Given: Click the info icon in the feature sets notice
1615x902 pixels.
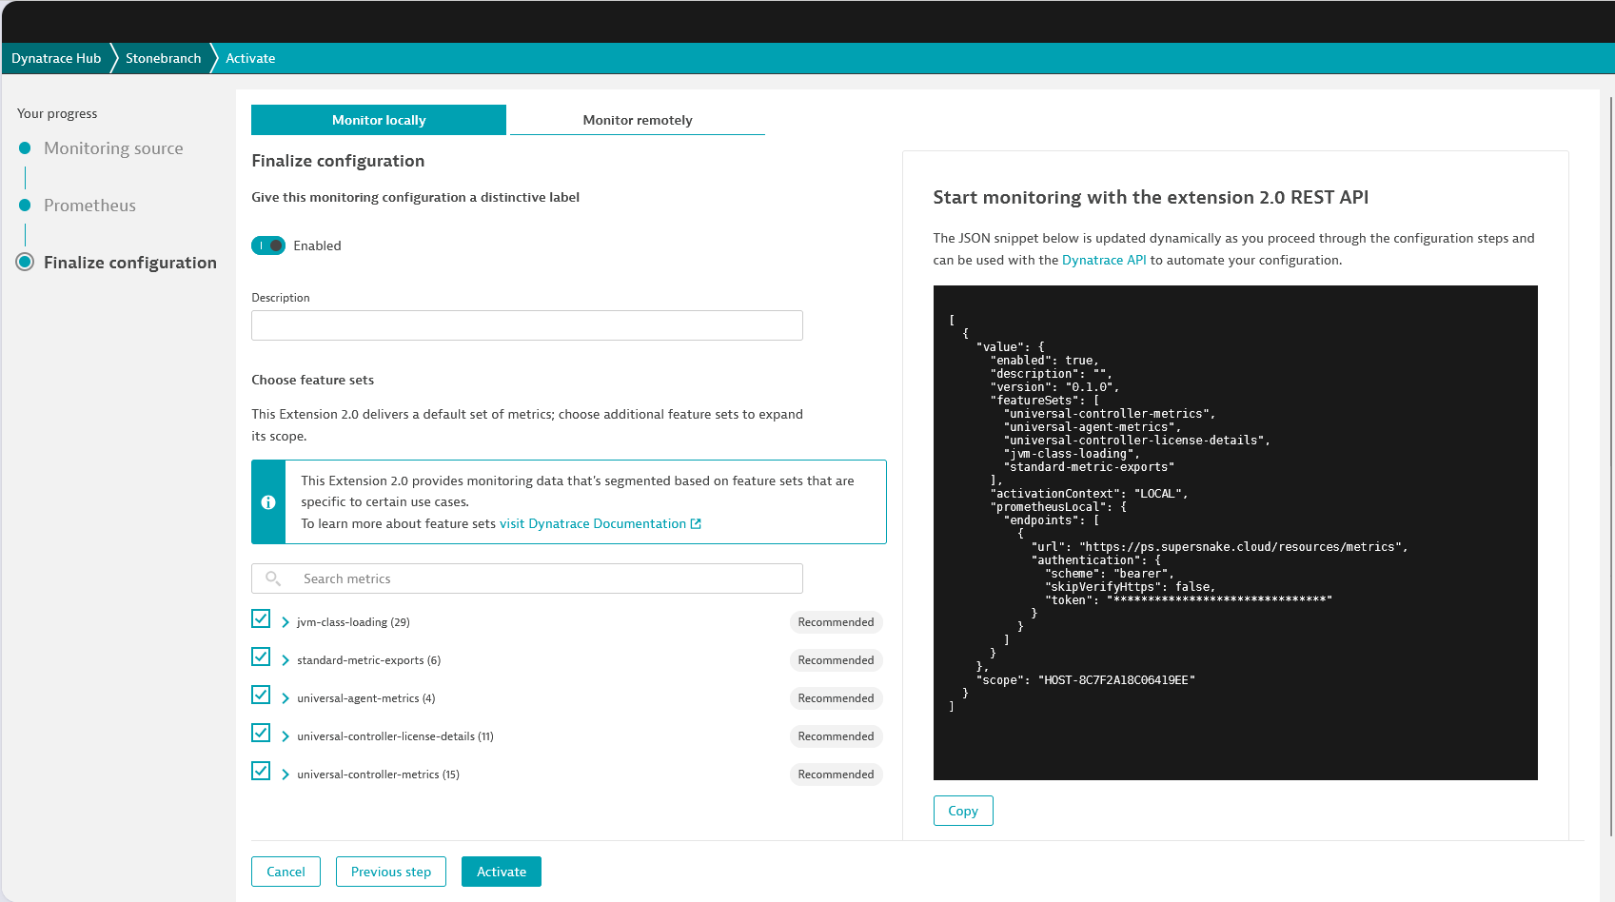Looking at the screenshot, I should click(268, 502).
